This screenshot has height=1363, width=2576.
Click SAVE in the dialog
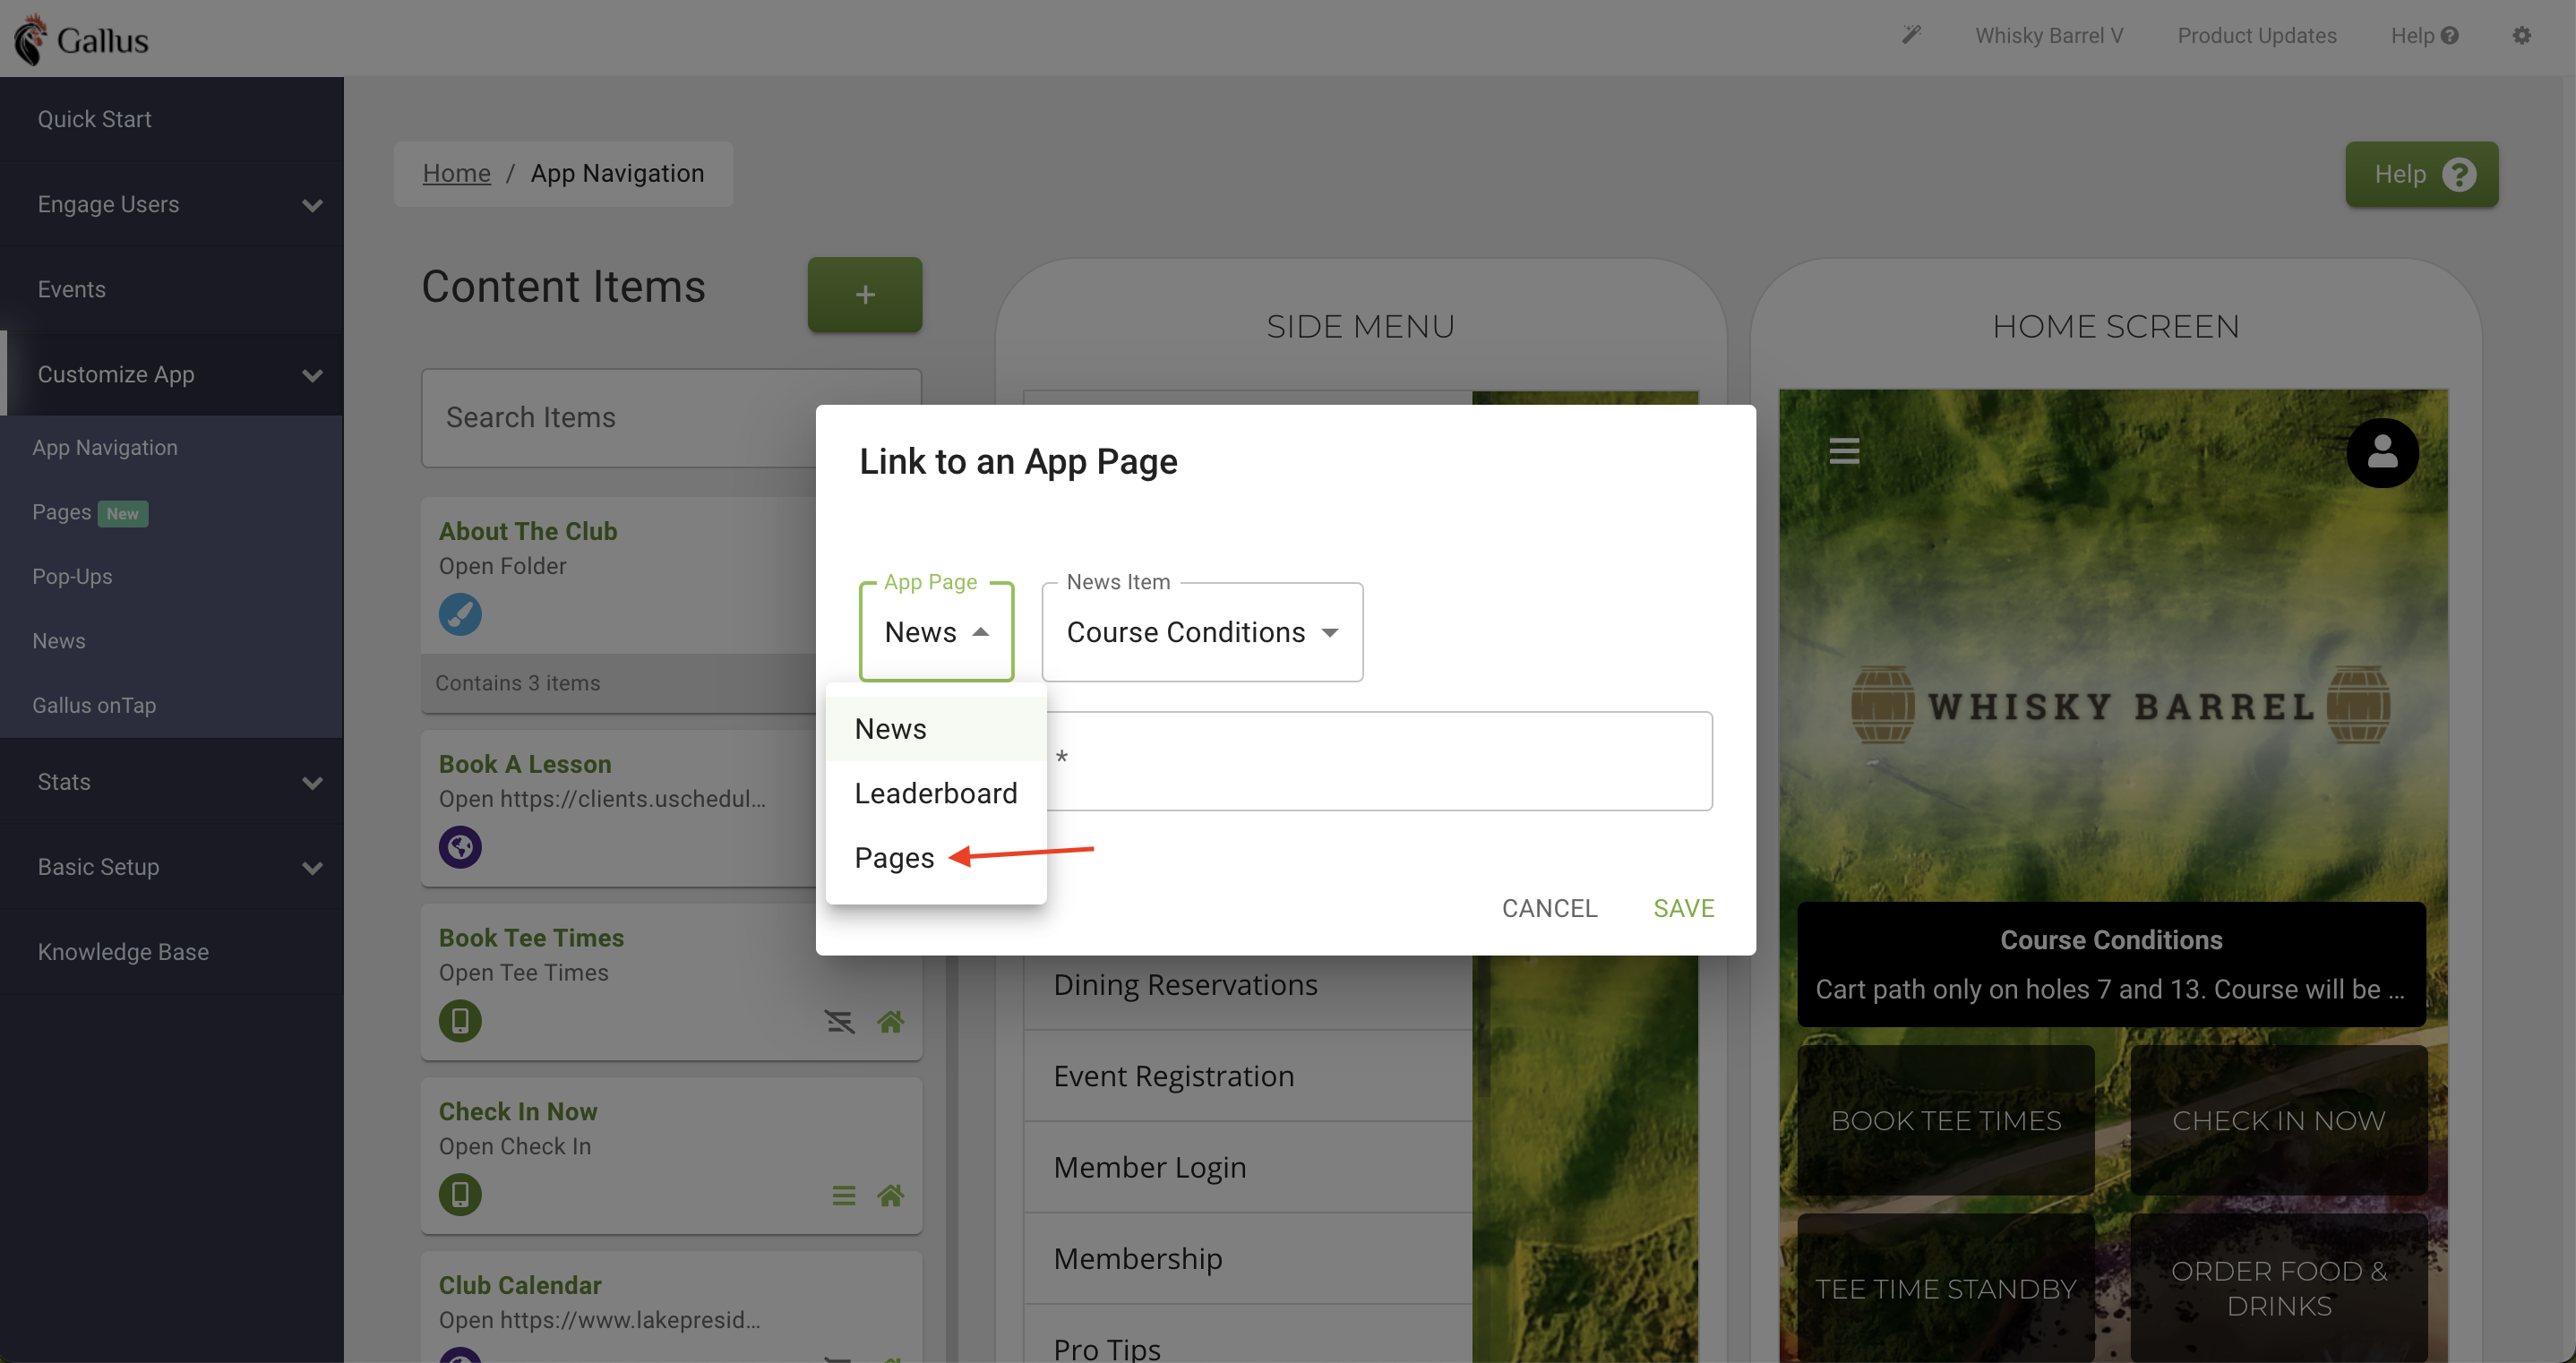(x=1683, y=908)
